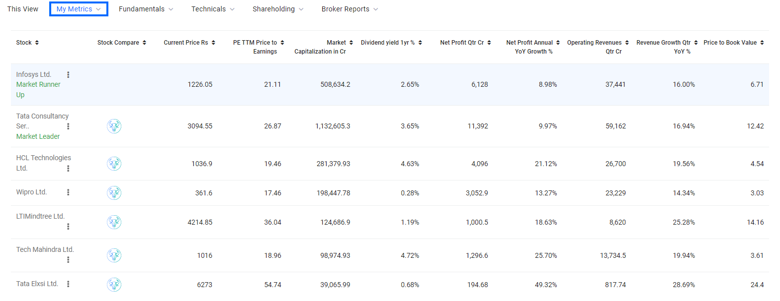Click Tata Consultancy market cap 1,132,605.3
780x301 pixels.
point(333,126)
